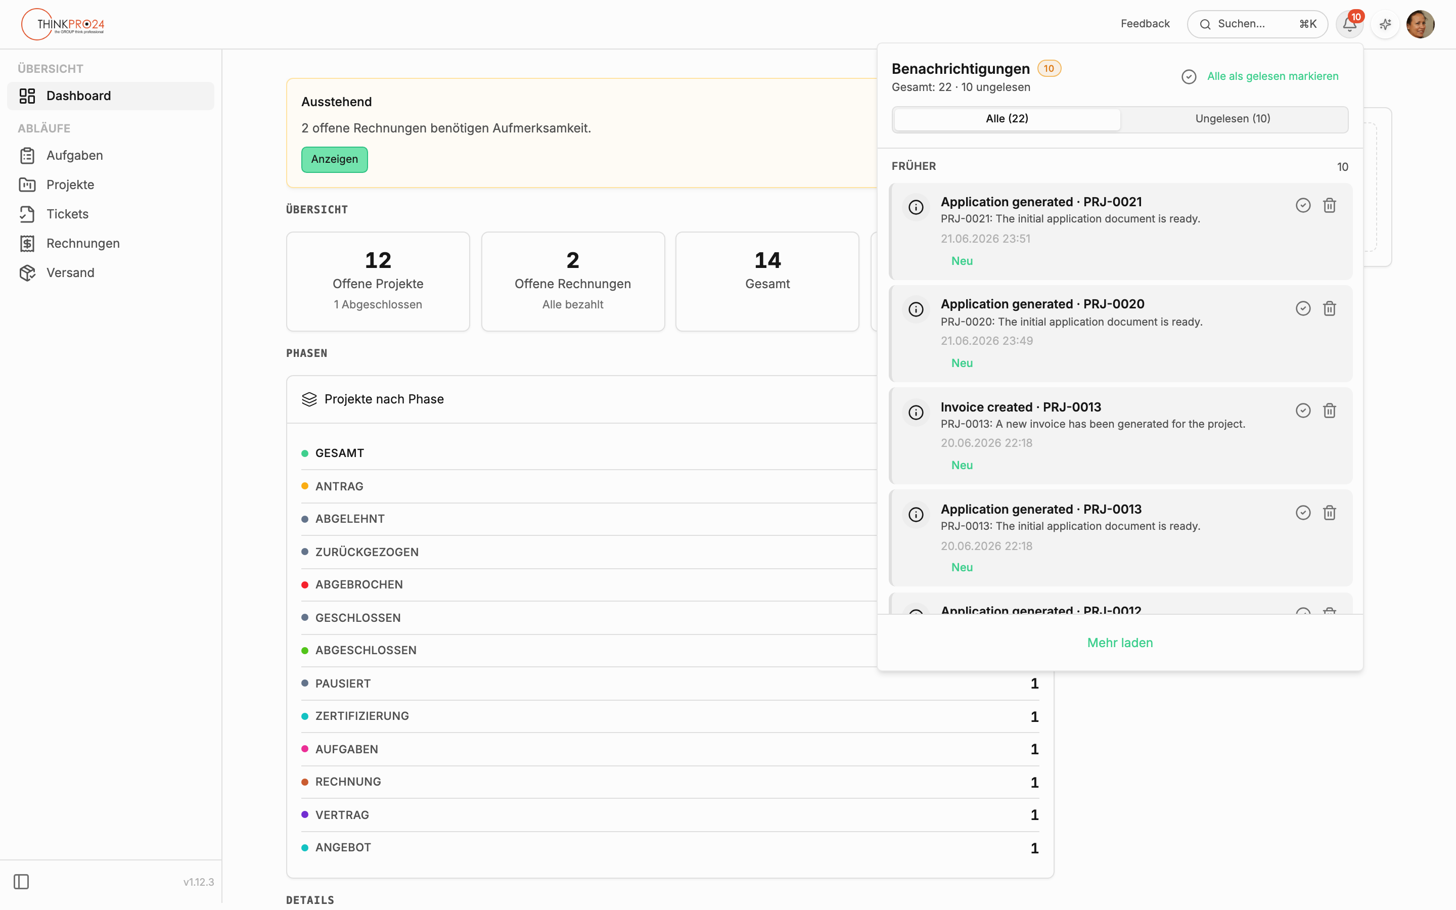Viewport: 1456px width, 910px height.
Task: Click the Rechnungen receipt icon
Action: coord(27,243)
